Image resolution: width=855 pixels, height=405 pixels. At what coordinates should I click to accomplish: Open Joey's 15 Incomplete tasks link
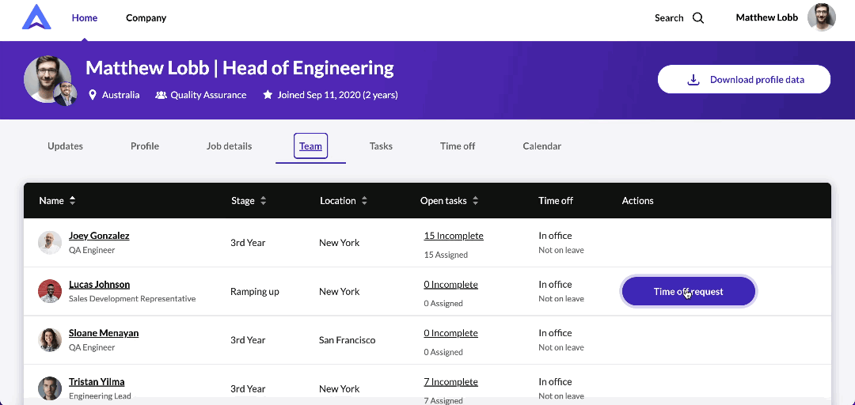tap(453, 236)
